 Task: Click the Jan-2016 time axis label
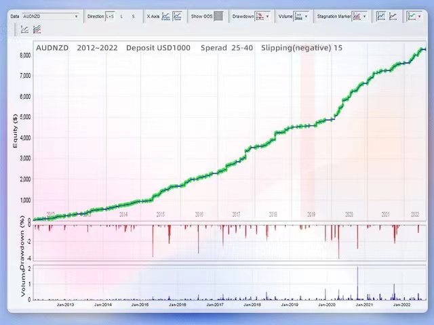[x=178, y=305]
